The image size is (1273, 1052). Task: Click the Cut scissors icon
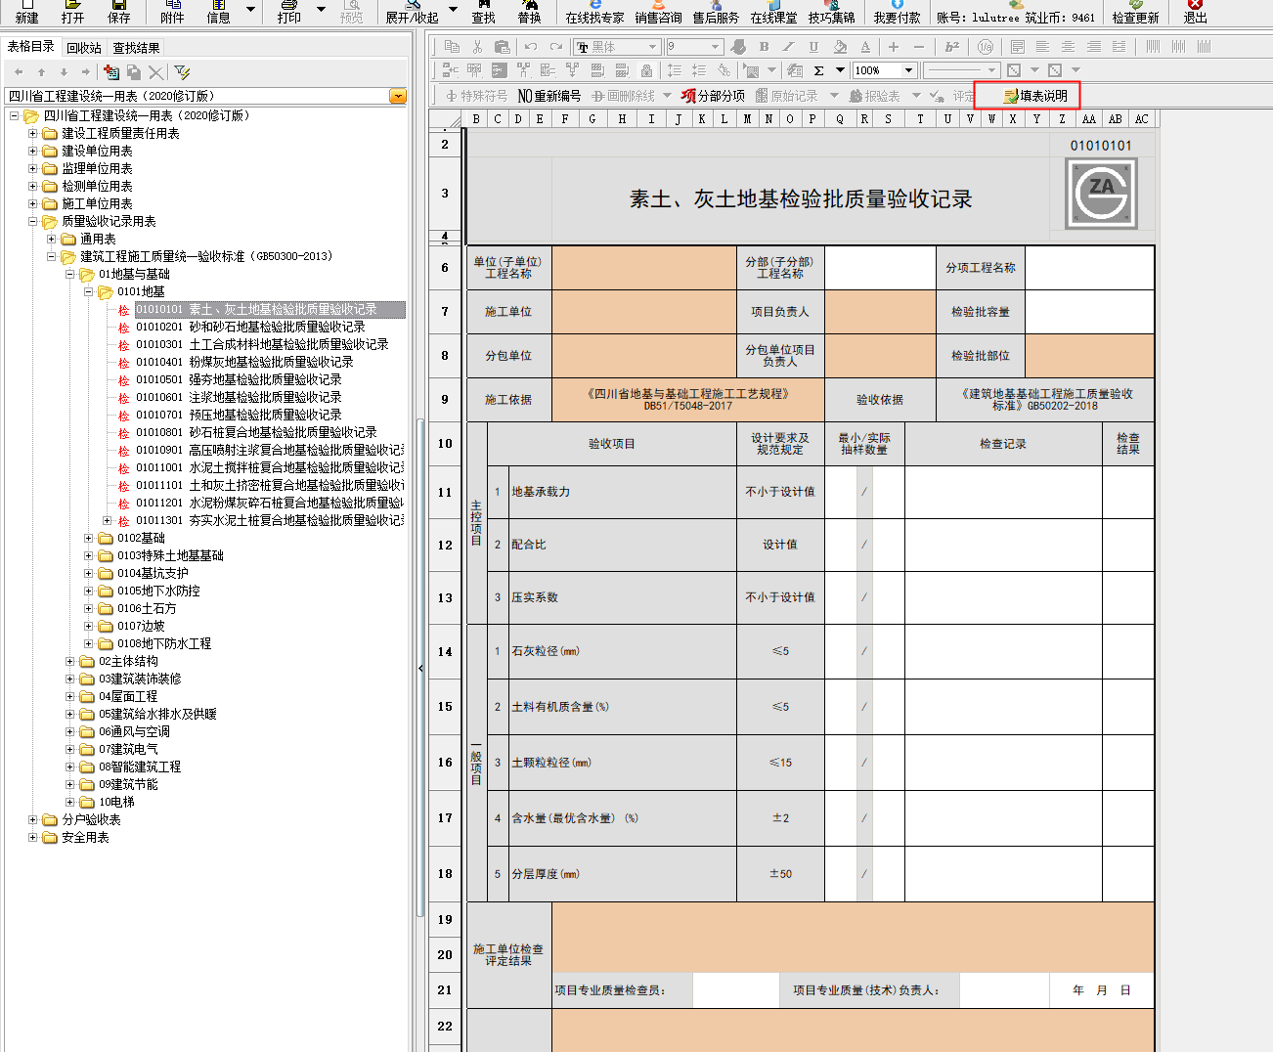477,47
